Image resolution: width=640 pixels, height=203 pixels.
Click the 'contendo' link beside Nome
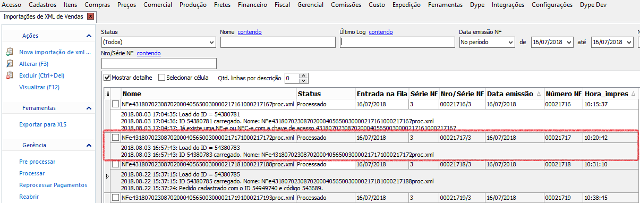(x=250, y=32)
